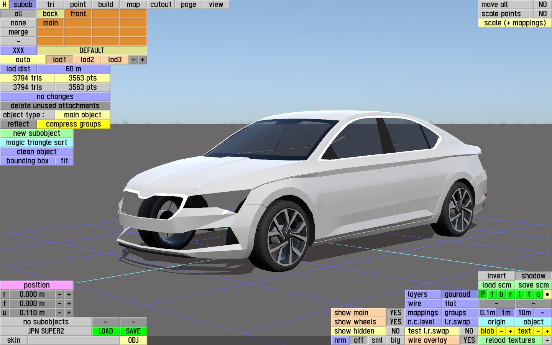
Task: Select the front orange layer cell
Action: click(78, 14)
